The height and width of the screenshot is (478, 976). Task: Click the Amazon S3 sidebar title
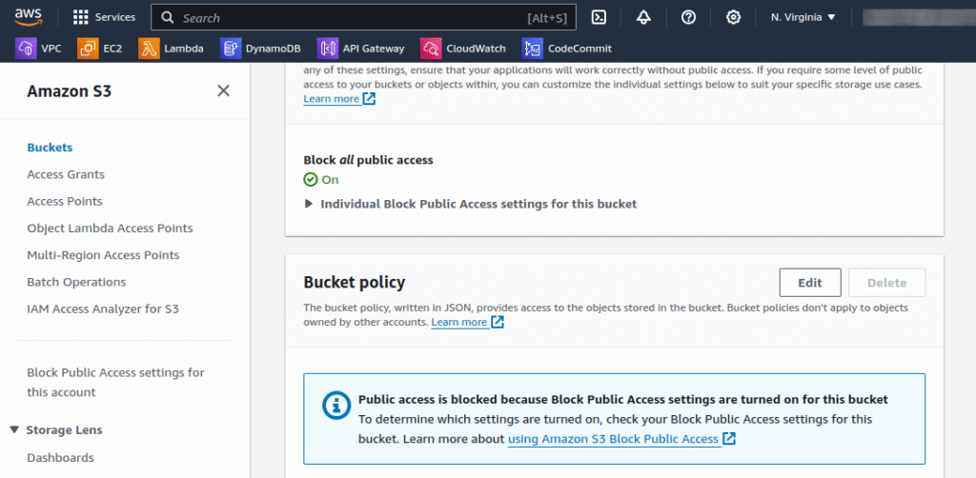69,91
